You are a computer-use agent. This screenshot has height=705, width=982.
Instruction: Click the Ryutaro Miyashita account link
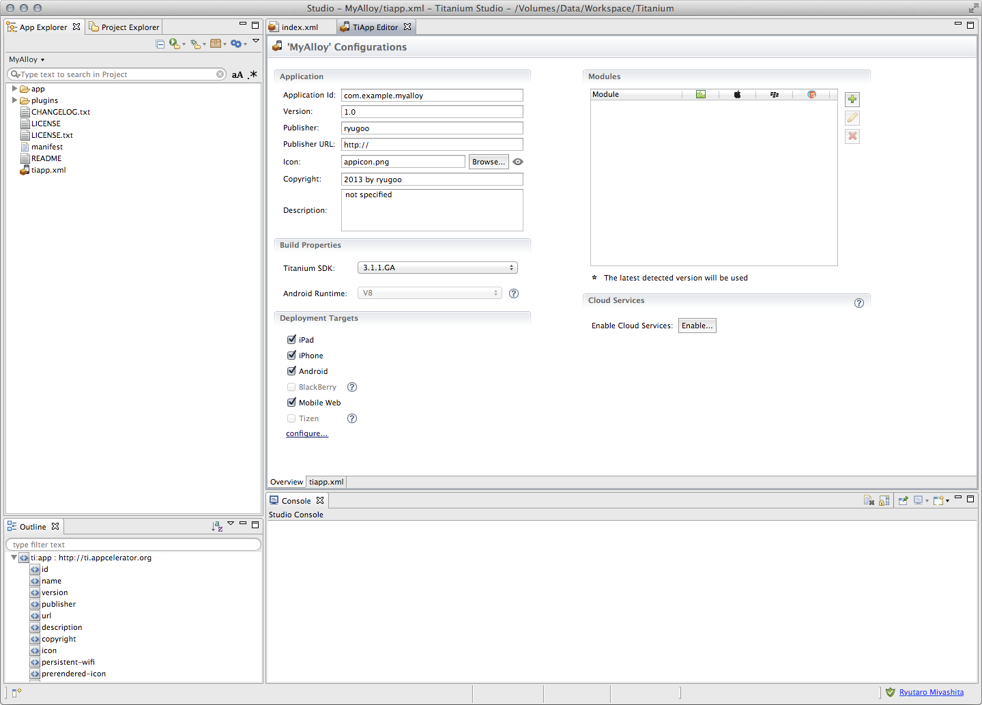coord(932,692)
